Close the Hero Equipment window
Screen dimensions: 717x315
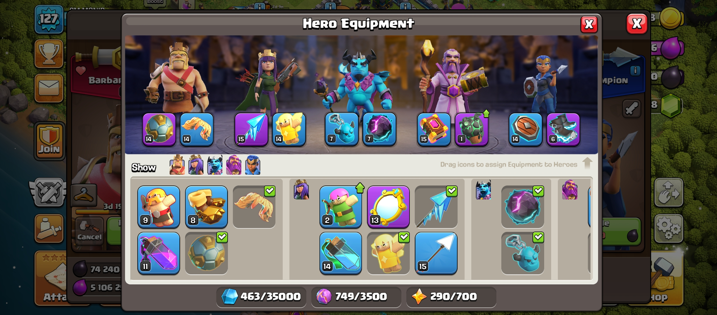589,24
